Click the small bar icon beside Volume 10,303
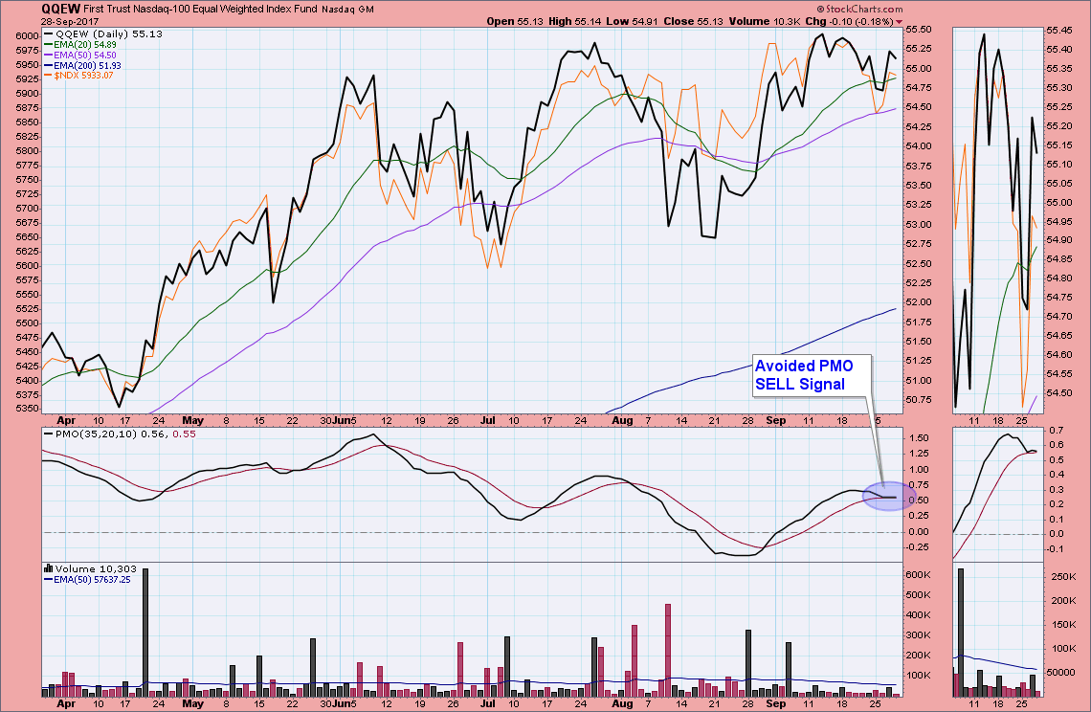1091x712 pixels. [48, 568]
